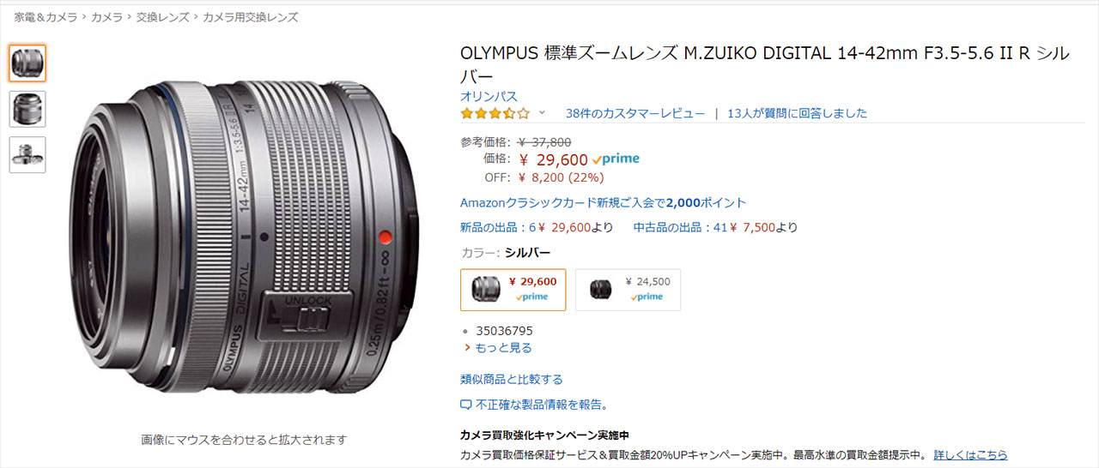Screen dimensions: 1099x468
Task: Select the second top-view lens thumbnail
Action: 27,109
